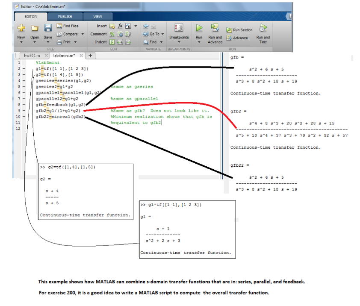Open the VIEW ribbon tab
The image size is (360, 306).
tap(97, 16)
